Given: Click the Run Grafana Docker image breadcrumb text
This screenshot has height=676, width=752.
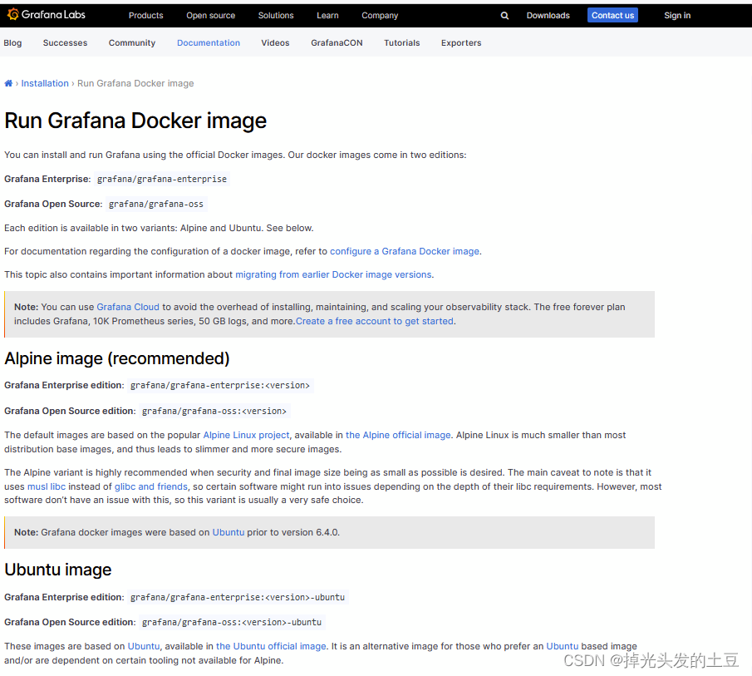Looking at the screenshot, I should (135, 83).
